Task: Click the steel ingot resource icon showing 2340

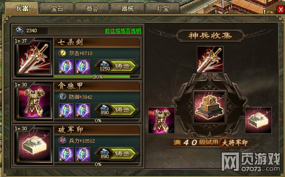Action: coord(19,31)
